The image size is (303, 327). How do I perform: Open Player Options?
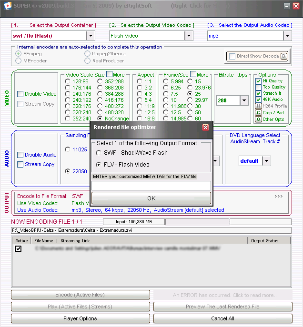(81, 318)
